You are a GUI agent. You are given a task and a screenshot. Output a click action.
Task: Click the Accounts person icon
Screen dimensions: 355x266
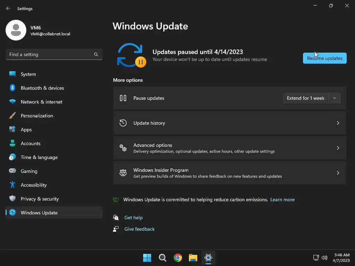pos(12,143)
